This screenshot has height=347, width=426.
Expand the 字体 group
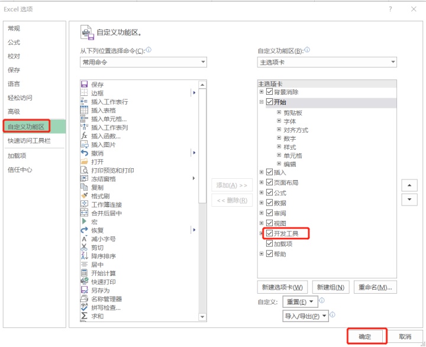click(x=279, y=120)
